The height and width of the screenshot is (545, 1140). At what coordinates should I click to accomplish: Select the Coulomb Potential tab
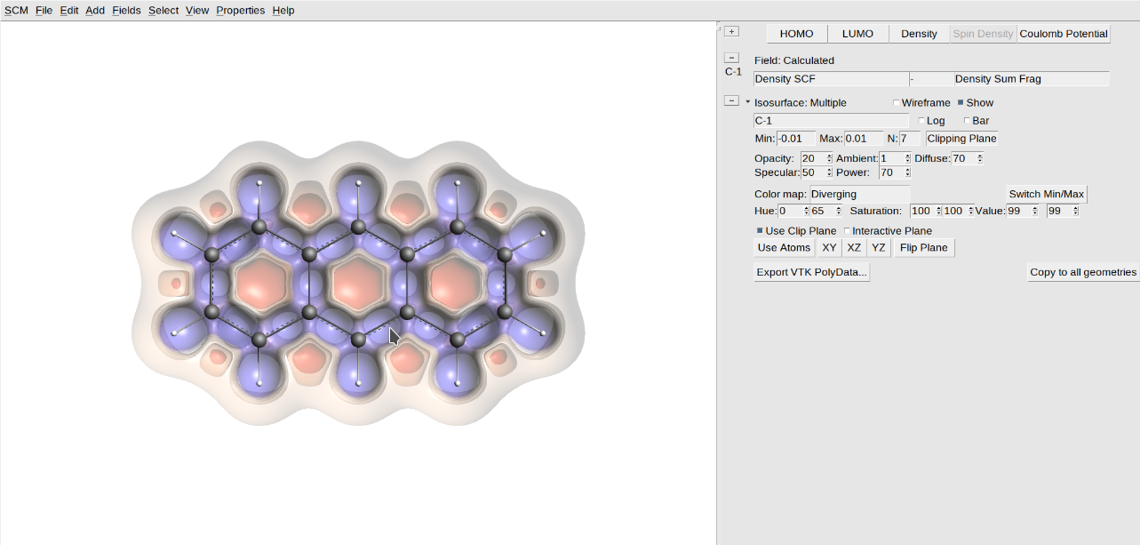(x=1063, y=33)
